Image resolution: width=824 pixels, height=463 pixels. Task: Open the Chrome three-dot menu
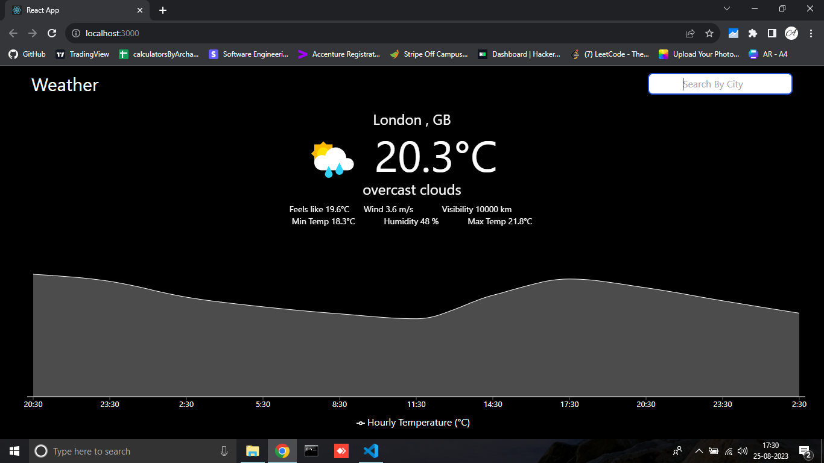coord(811,34)
